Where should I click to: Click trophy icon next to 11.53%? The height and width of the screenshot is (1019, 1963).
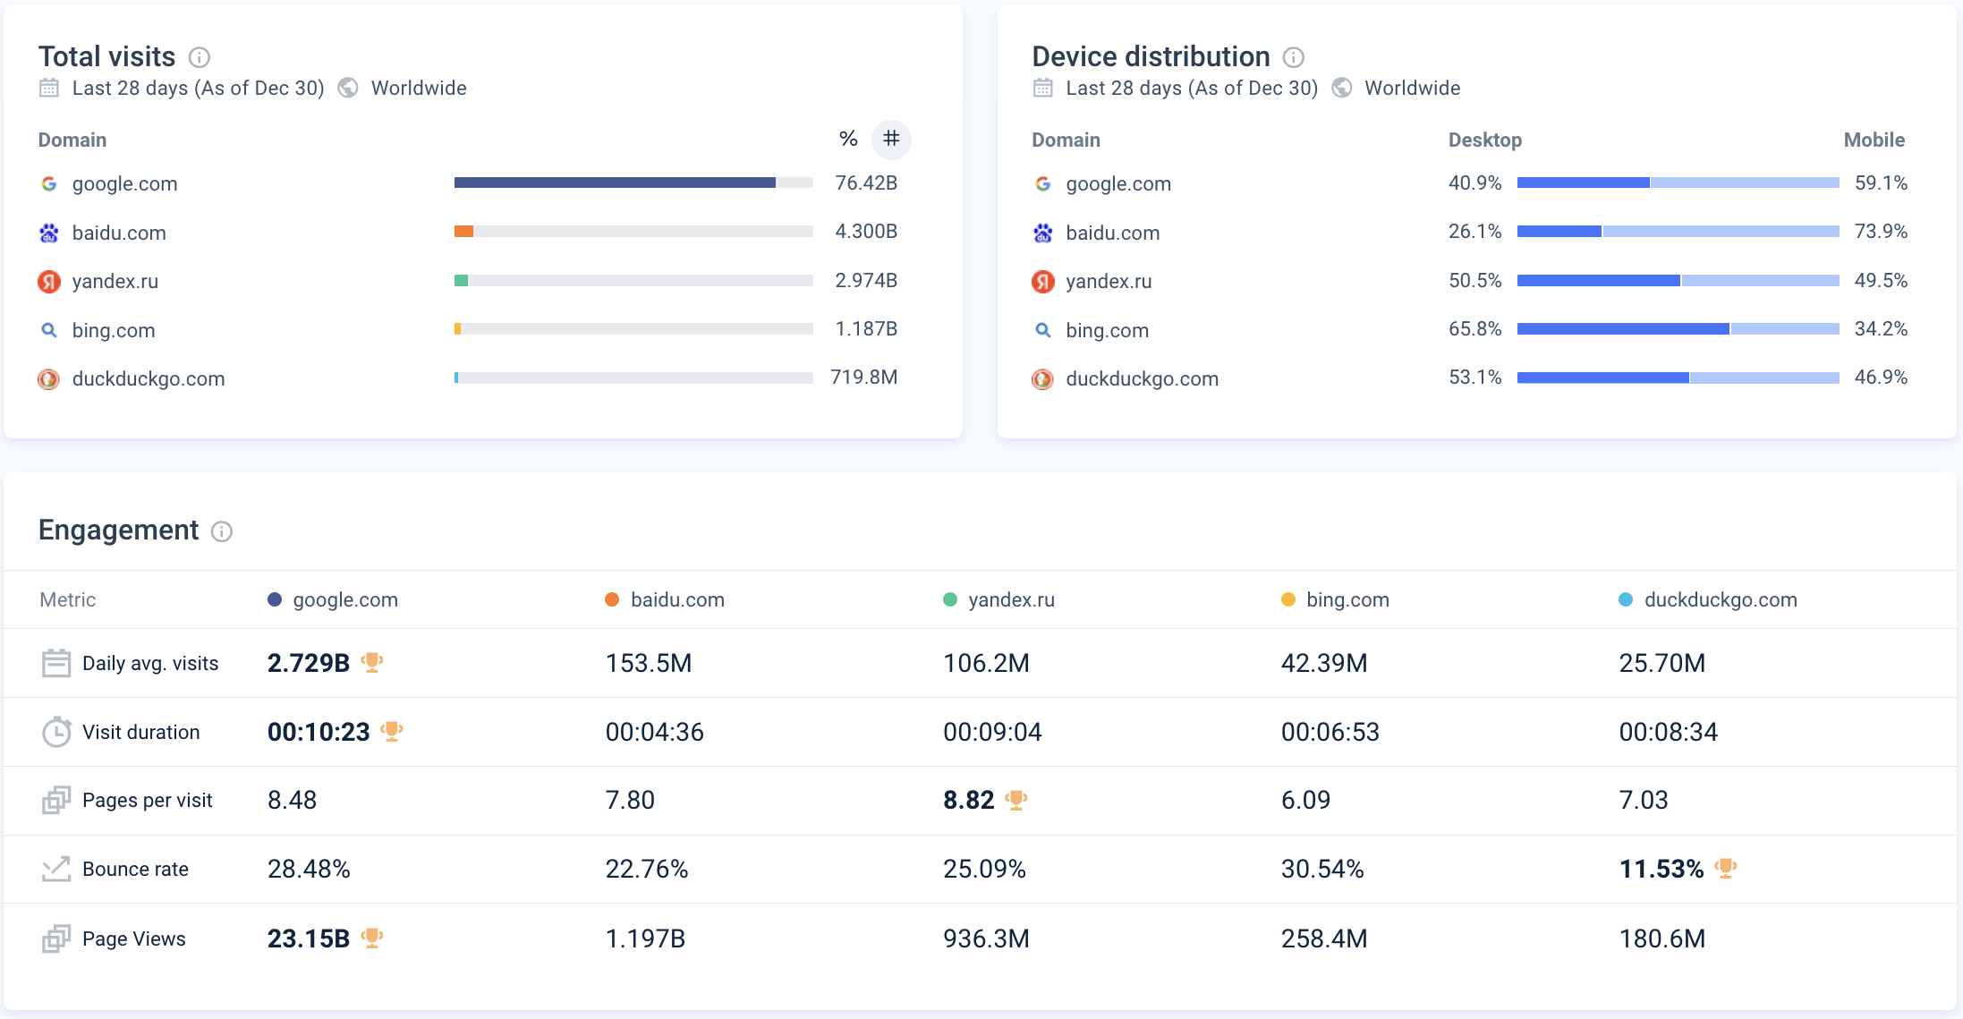point(1726,868)
